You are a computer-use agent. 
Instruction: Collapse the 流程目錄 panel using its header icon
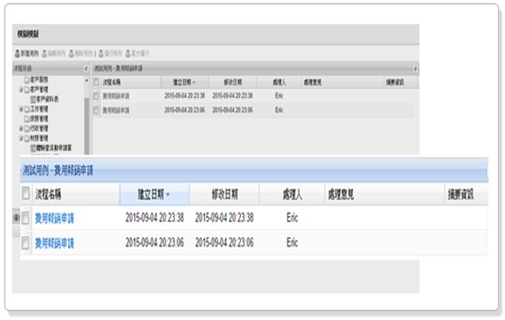click(86, 68)
